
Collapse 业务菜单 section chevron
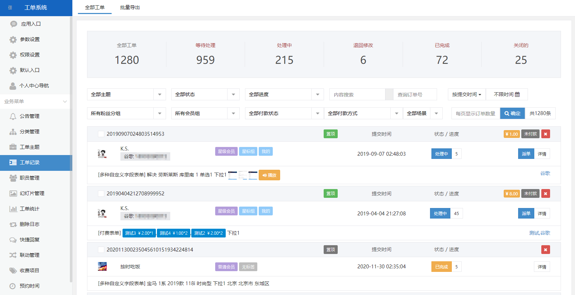[65, 101]
